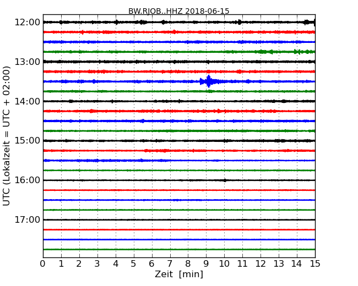Click the x-axis tick label 15

point(315,264)
